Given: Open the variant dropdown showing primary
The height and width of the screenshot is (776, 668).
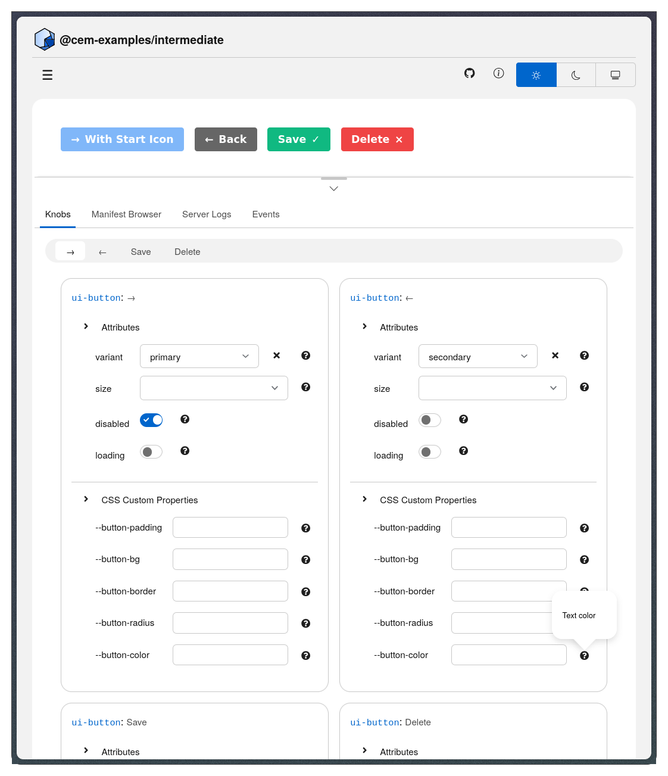Looking at the screenshot, I should point(199,356).
